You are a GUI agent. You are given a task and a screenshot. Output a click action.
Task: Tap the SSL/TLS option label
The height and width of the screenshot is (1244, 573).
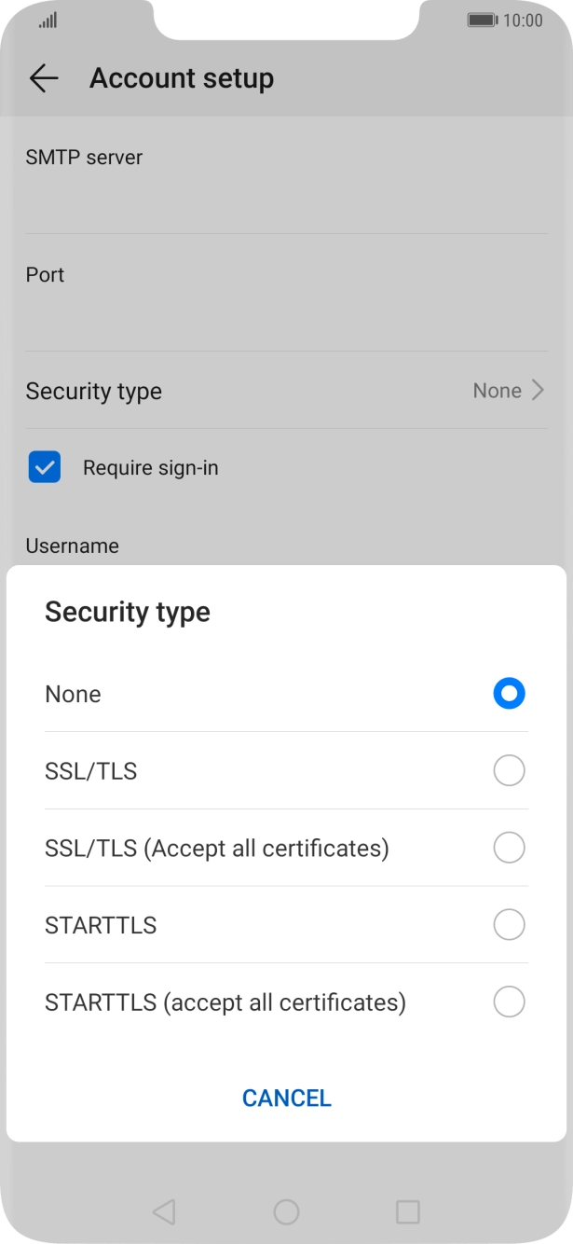[x=91, y=771]
